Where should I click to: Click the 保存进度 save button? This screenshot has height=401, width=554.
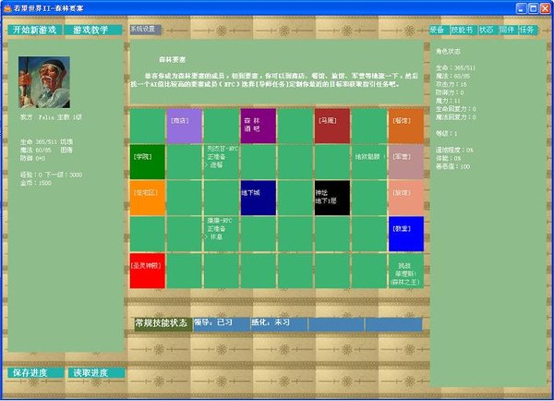tap(36, 372)
